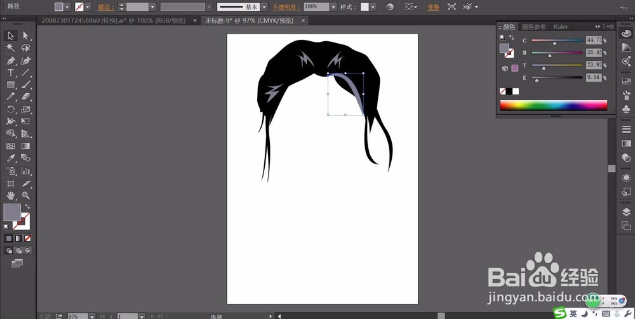The image size is (635, 319).
Task: Open the Layers panel icon in dock
Action: (626, 212)
